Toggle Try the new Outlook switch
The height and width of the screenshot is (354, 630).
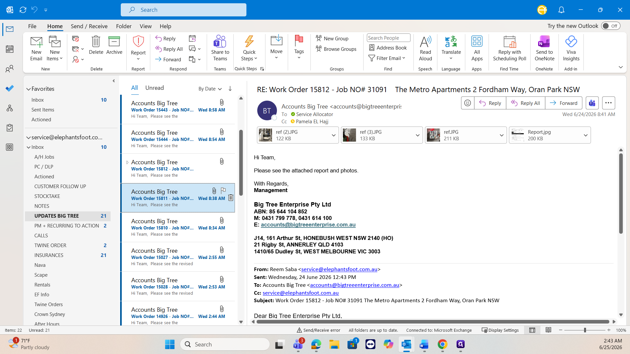(x=611, y=26)
